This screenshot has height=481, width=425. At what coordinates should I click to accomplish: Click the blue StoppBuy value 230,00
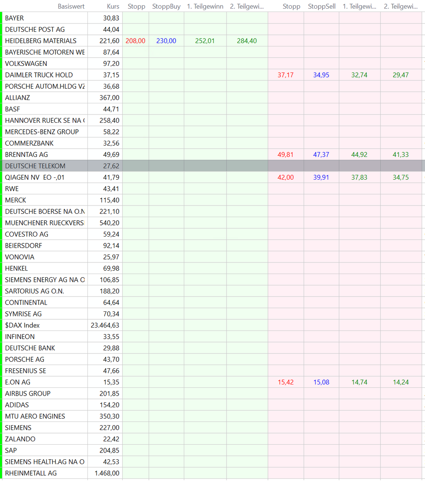point(166,41)
